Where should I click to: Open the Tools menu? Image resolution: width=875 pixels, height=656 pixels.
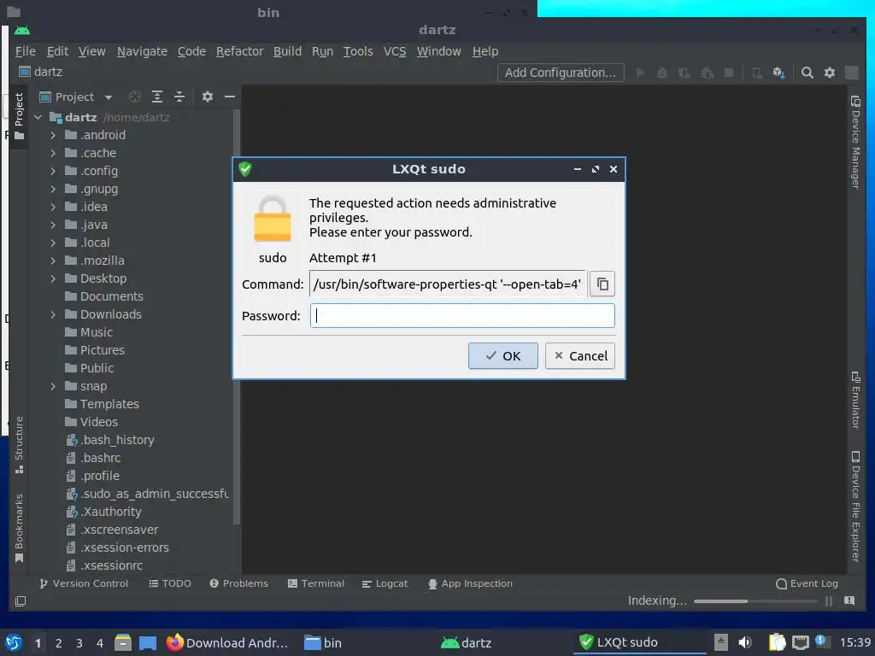click(358, 51)
